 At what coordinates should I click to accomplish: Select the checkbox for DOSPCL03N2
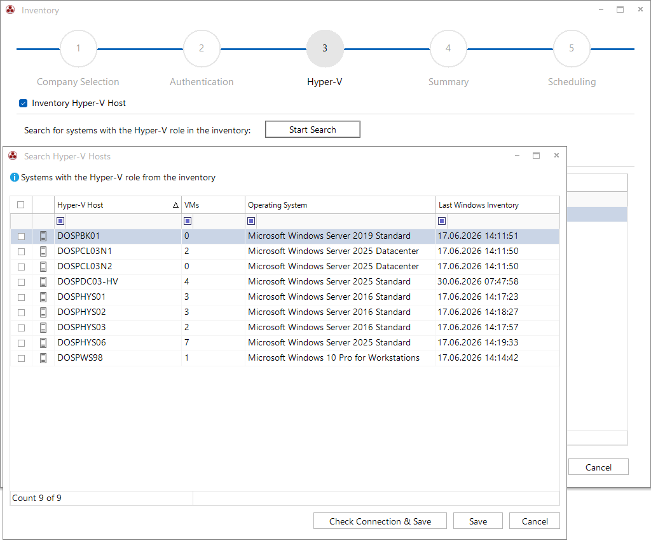pos(21,267)
